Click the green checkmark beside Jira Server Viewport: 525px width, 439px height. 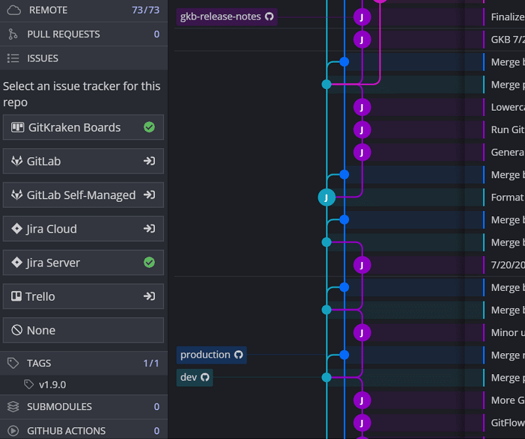click(149, 263)
